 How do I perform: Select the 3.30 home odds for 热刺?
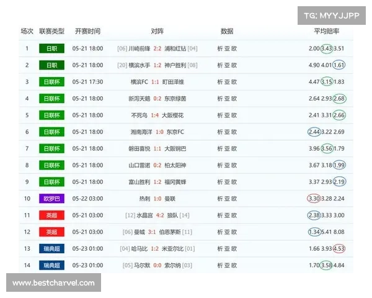click(314, 199)
